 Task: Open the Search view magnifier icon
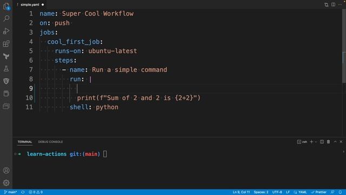(6, 18)
